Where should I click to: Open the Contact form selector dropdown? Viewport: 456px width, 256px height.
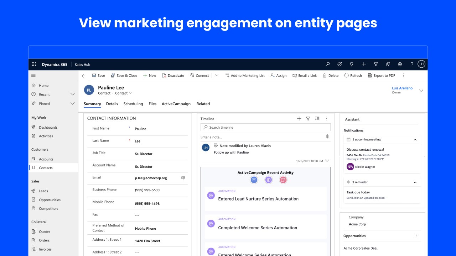point(123,93)
